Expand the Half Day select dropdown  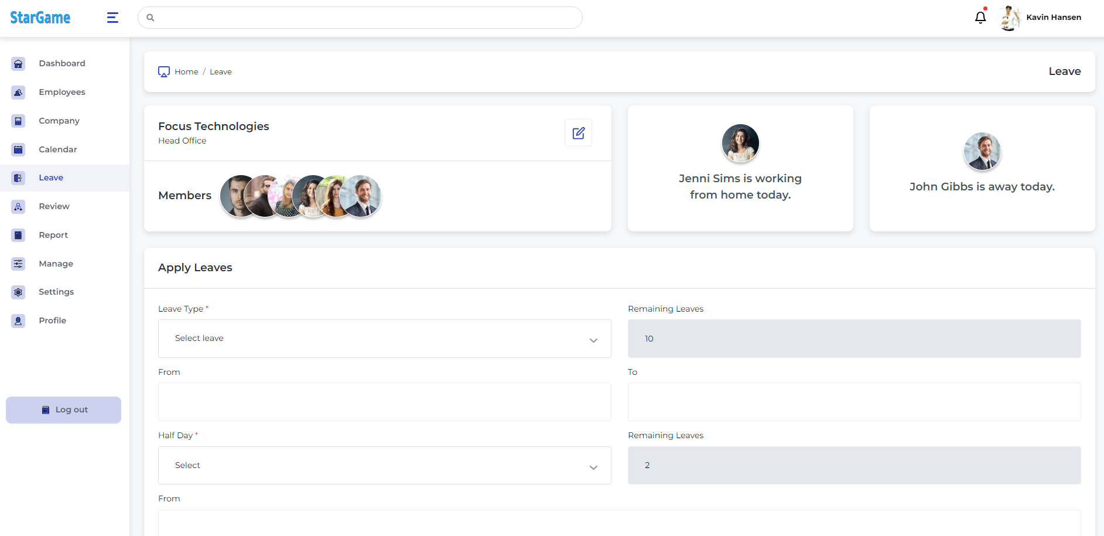(x=384, y=466)
